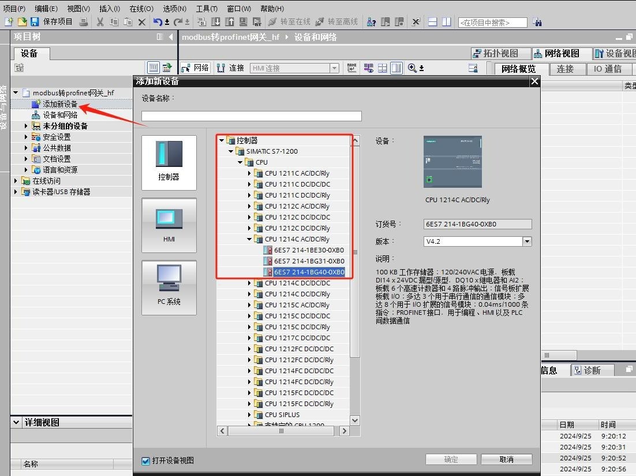Viewport: 636px width, 476px height.
Task: Click the upload from device icon
Action: point(230,21)
